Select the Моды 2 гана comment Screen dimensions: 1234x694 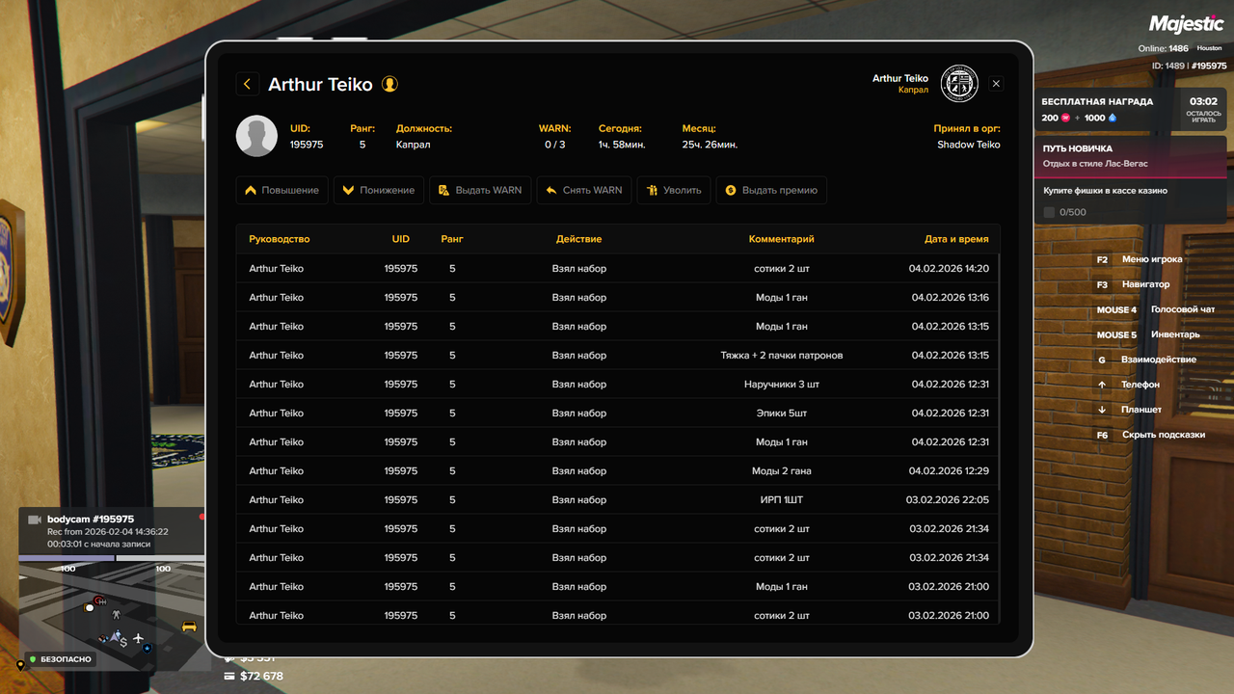782,470
